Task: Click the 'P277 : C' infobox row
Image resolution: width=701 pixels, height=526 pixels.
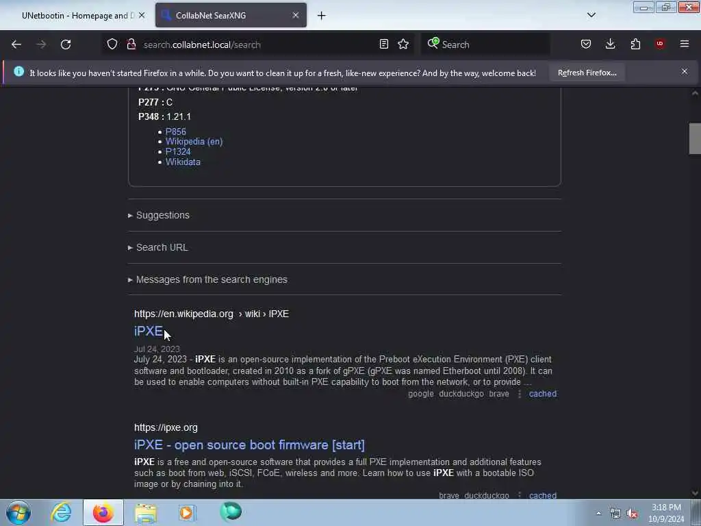Action: 155,103
